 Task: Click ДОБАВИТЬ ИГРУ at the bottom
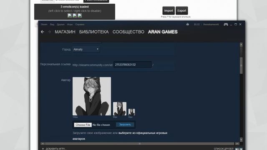pyautogui.click(x=55, y=149)
